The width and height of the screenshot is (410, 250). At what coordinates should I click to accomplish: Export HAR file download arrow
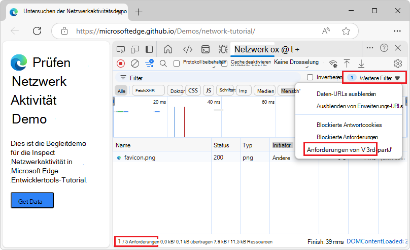(361, 64)
